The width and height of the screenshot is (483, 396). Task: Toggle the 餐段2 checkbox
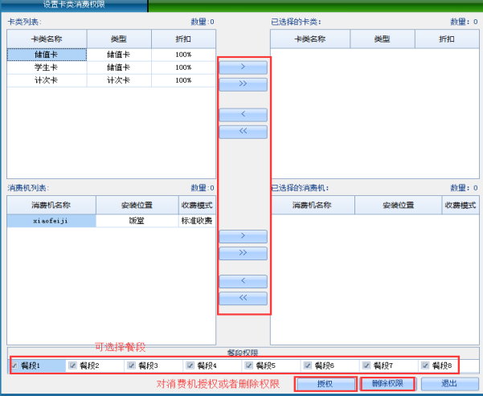[72, 365]
